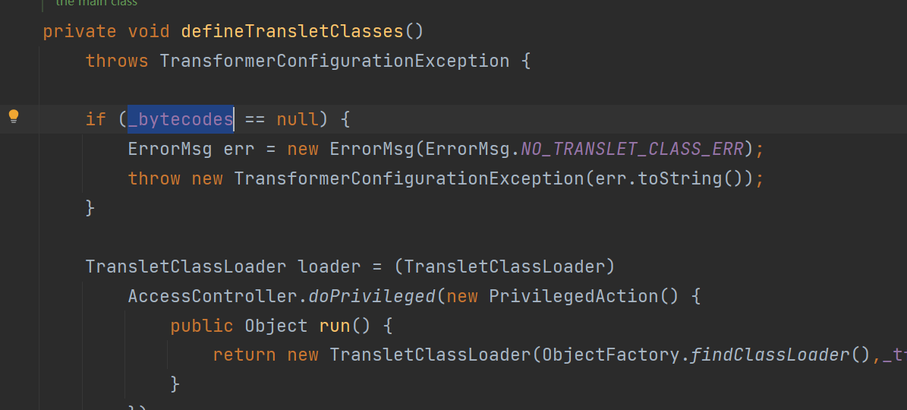Screen dimensions: 907x410
Task: Click the defineTransletClasses method name
Action: pos(292,31)
